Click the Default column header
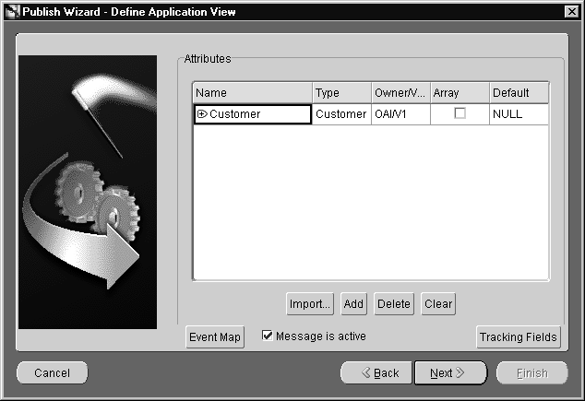 click(x=519, y=93)
